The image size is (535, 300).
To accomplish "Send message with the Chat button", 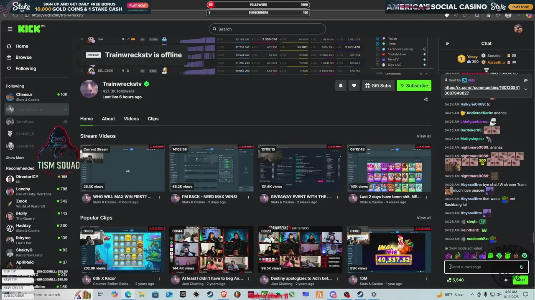I will point(520,280).
